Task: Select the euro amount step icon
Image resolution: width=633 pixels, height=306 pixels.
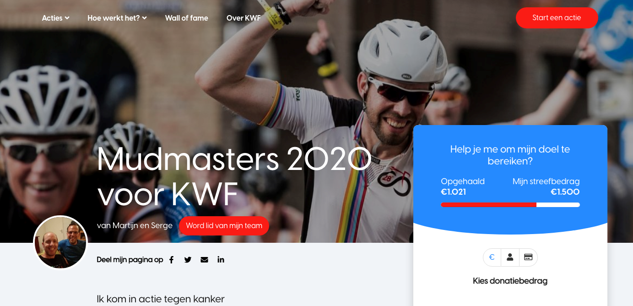Action: (492, 257)
